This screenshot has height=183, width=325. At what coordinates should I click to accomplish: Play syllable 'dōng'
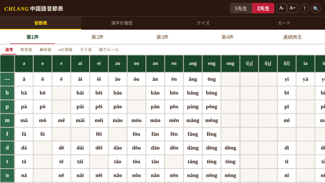tap(230, 148)
